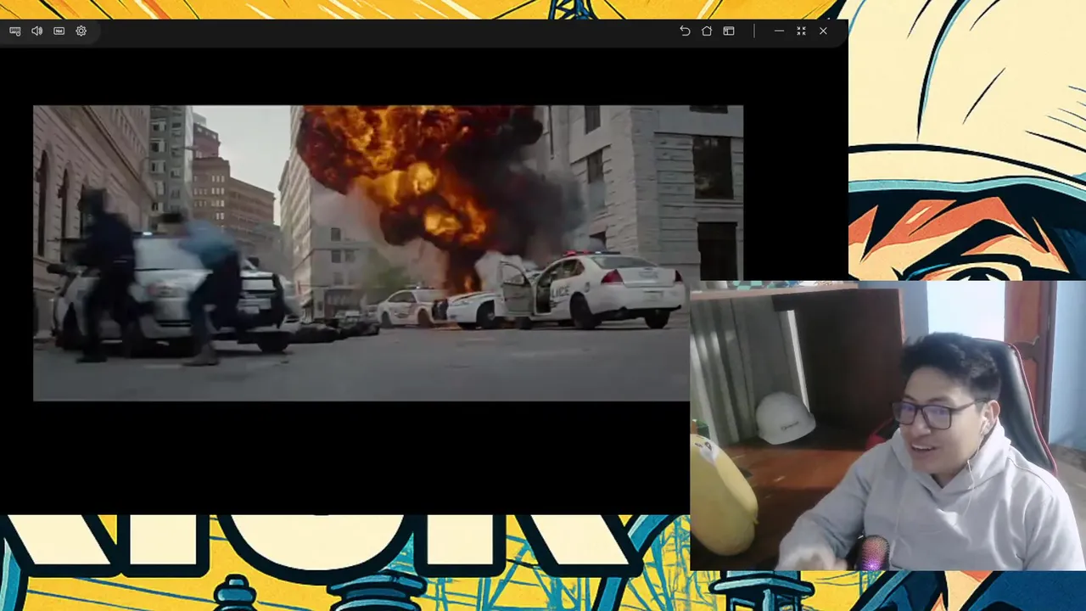The width and height of the screenshot is (1086, 611).
Task: Open the display resolution icon in the toolbar
Action: (x=59, y=31)
